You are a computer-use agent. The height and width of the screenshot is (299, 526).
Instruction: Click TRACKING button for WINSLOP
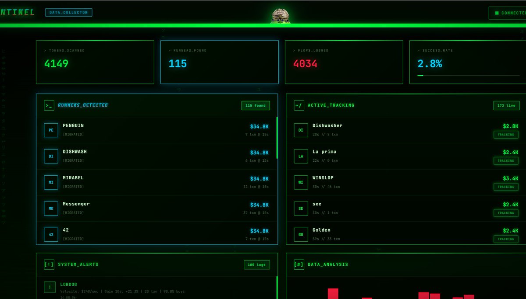506,187
